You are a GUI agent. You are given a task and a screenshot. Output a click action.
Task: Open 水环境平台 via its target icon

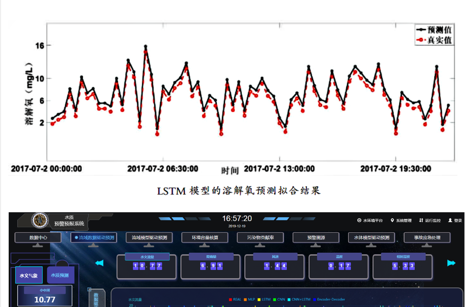point(359,220)
